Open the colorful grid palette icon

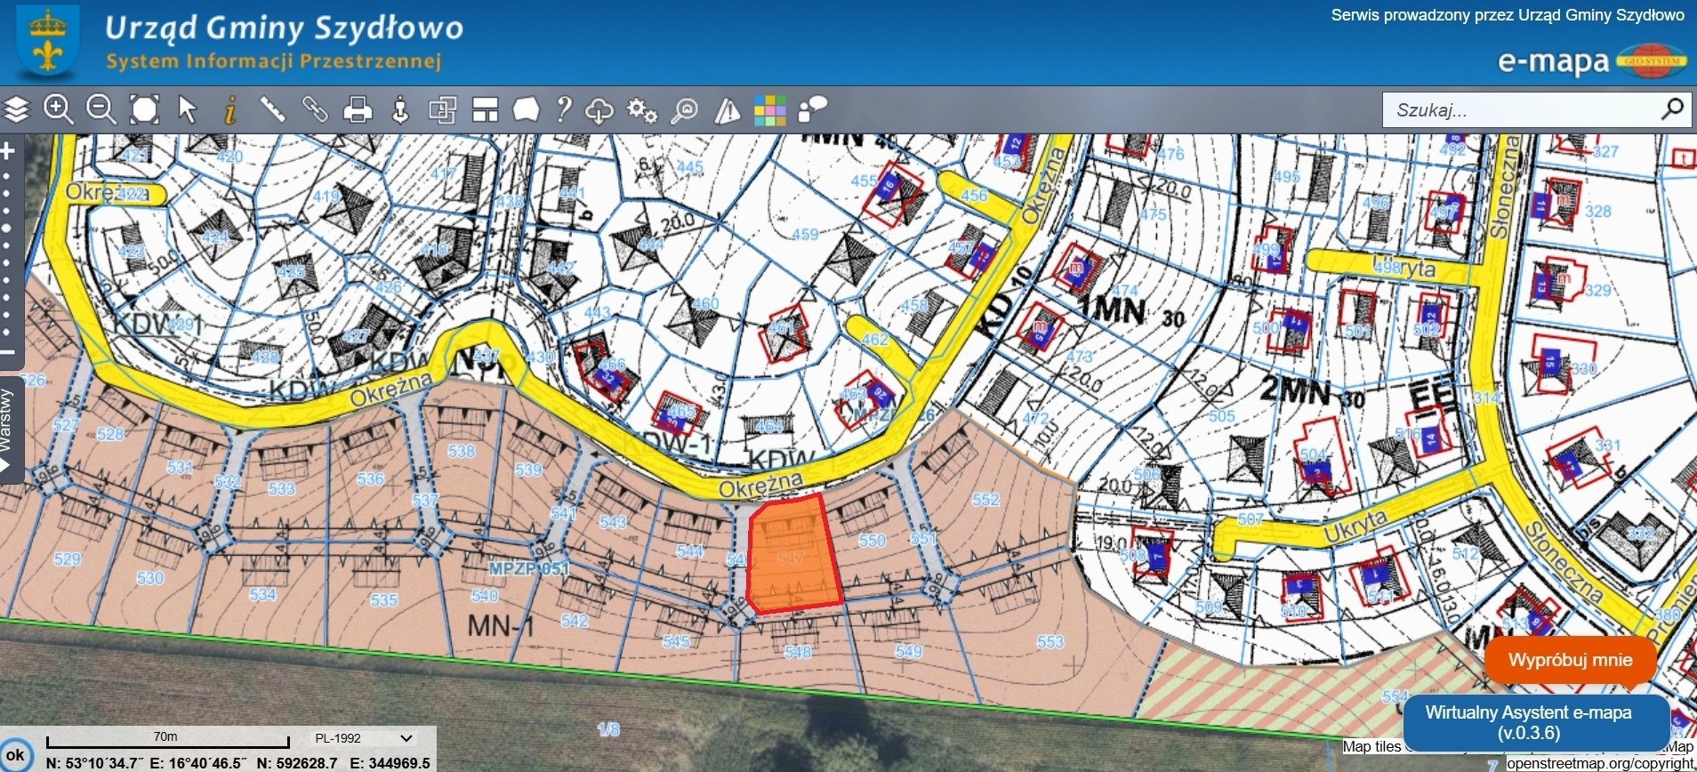pos(770,110)
